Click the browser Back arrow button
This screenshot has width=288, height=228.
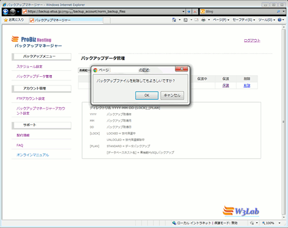(6, 12)
